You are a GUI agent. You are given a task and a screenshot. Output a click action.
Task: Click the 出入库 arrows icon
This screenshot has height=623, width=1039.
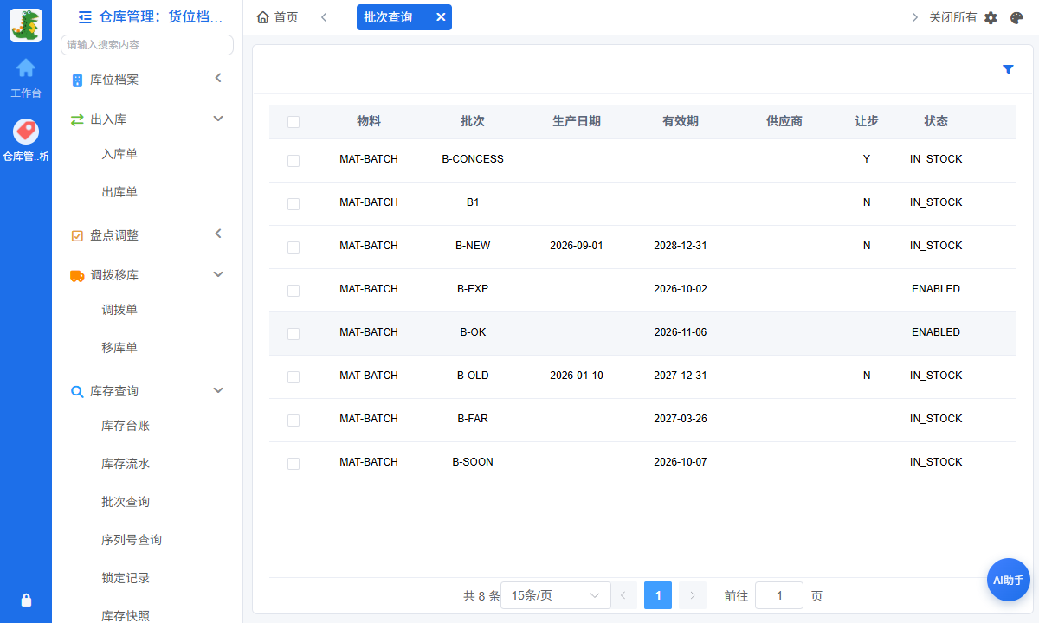pyautogui.click(x=77, y=119)
